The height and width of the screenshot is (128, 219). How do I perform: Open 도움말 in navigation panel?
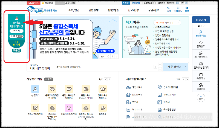tap(16, 51)
